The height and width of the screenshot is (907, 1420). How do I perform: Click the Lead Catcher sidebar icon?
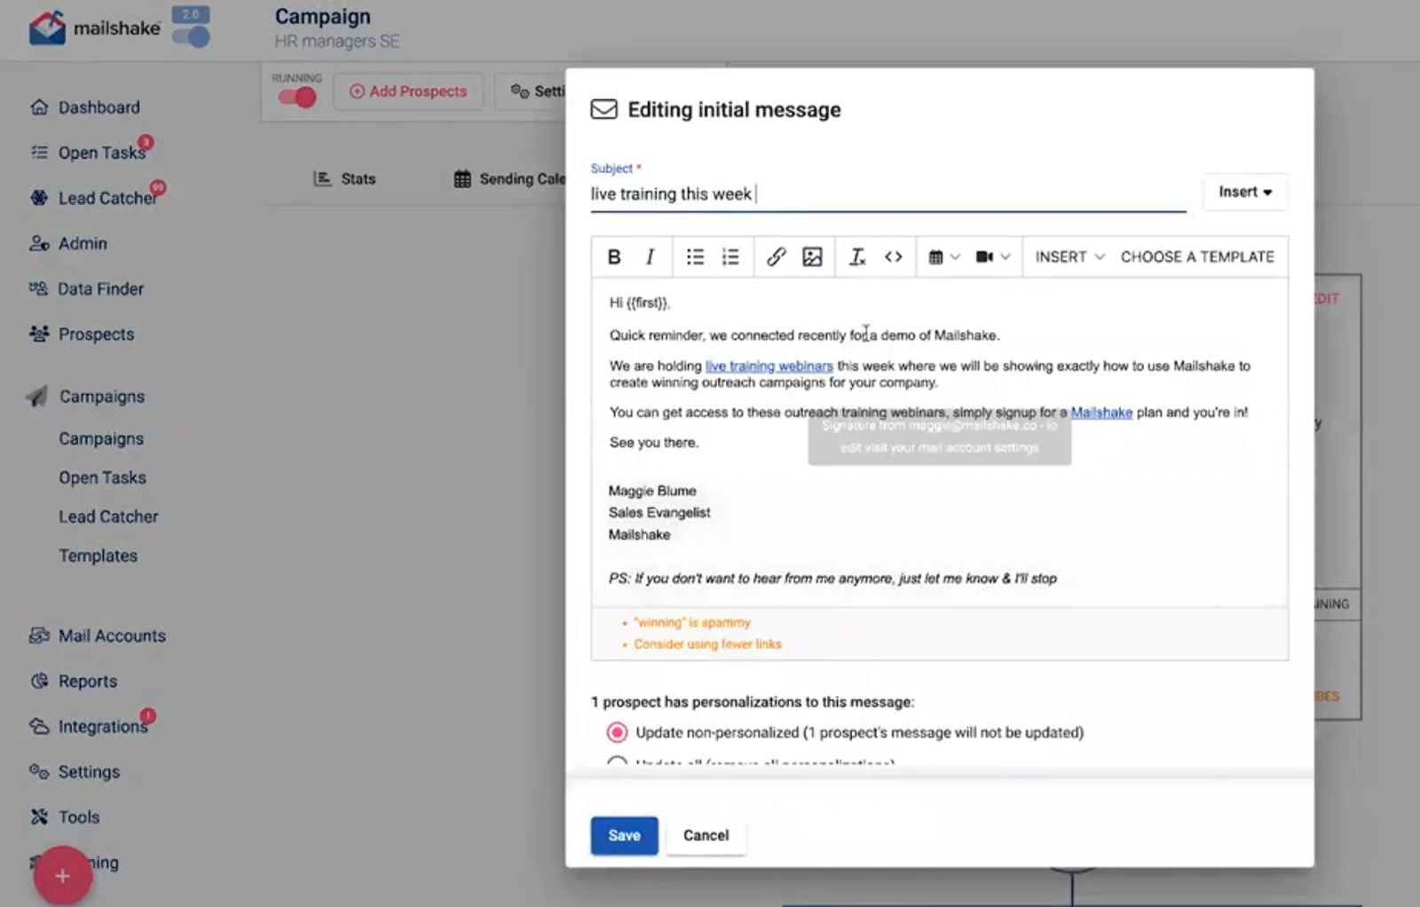coord(39,198)
